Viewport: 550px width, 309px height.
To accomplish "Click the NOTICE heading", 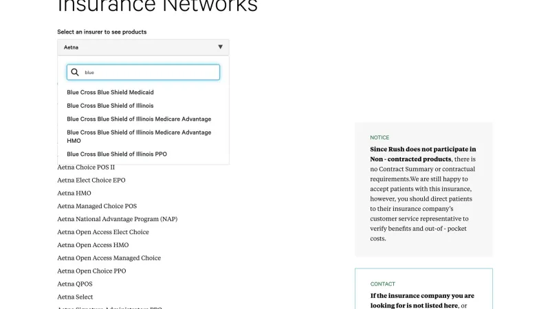I will click(x=379, y=137).
